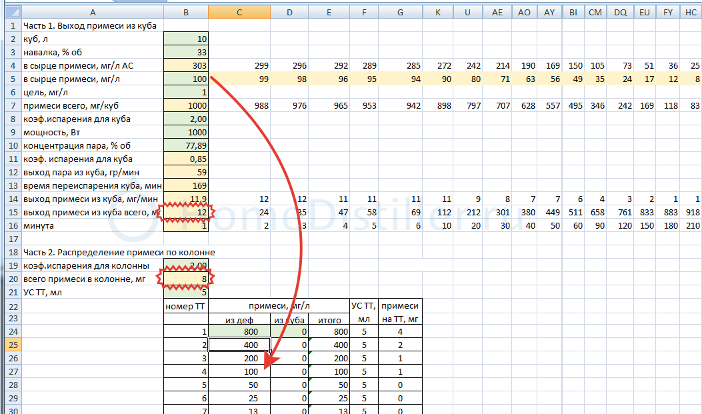Screen dimensions: 702x414
Task: Select column AE header
Action: pos(497,13)
